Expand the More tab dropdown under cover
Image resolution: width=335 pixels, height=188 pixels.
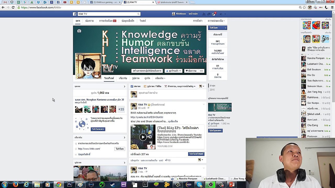point(160,78)
